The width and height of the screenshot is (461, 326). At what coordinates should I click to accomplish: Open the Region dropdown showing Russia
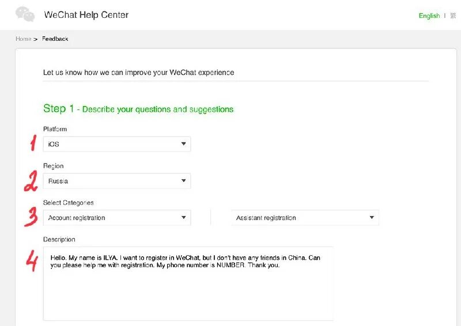117,181
